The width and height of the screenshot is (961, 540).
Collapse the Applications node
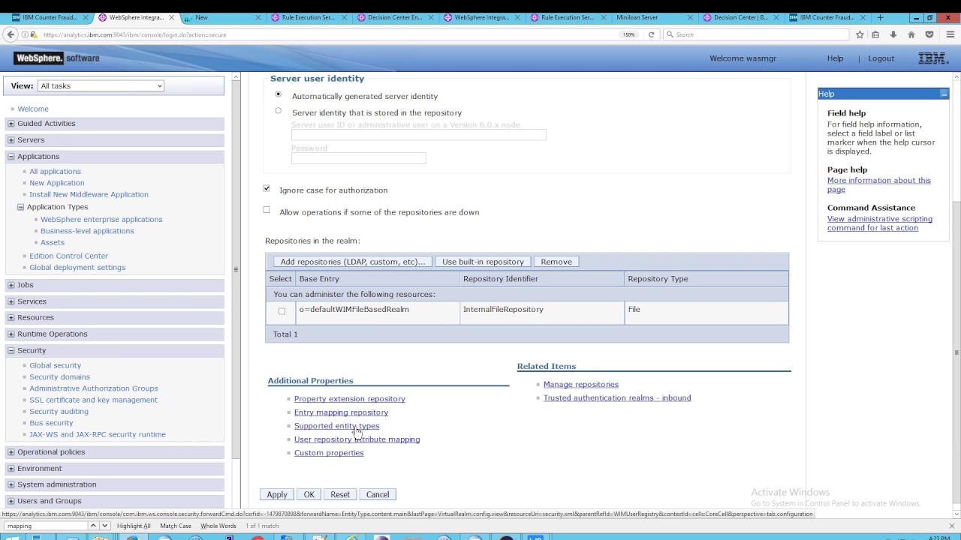[11, 157]
